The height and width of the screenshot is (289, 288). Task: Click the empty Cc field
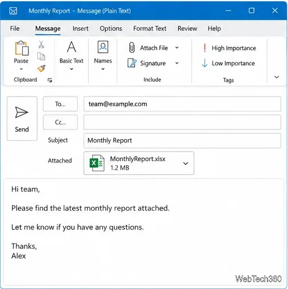(x=182, y=122)
